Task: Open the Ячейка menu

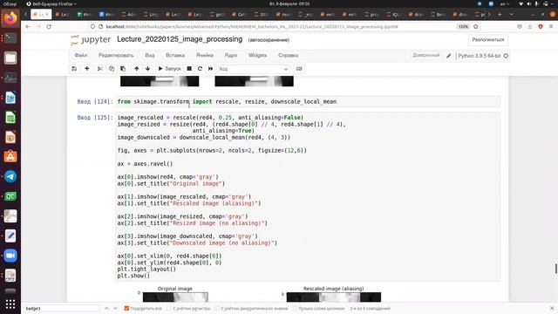Action: (x=205, y=55)
